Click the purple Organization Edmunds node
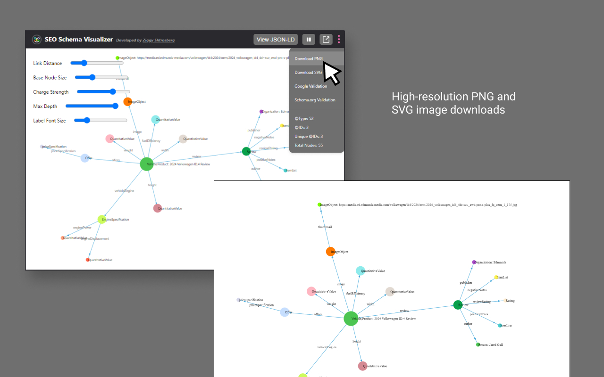Image resolution: width=604 pixels, height=377 pixels. click(x=261, y=112)
